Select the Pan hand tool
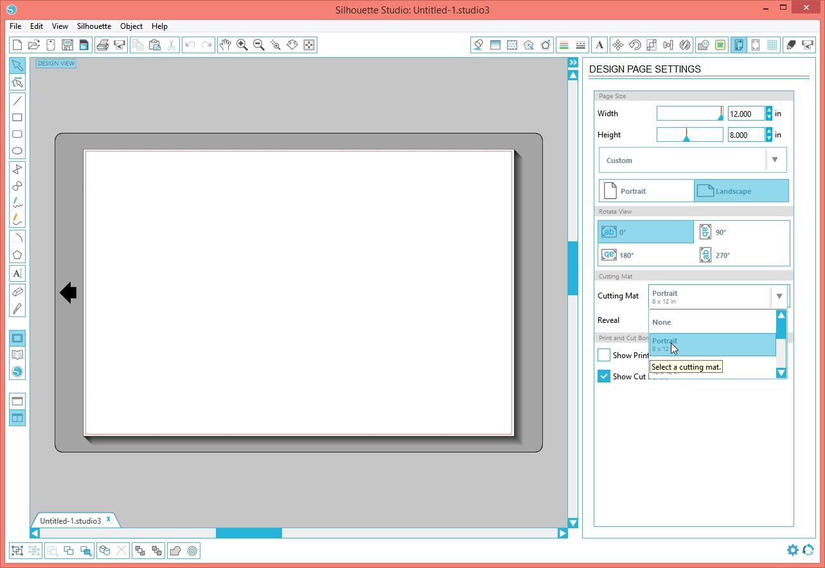 (225, 45)
